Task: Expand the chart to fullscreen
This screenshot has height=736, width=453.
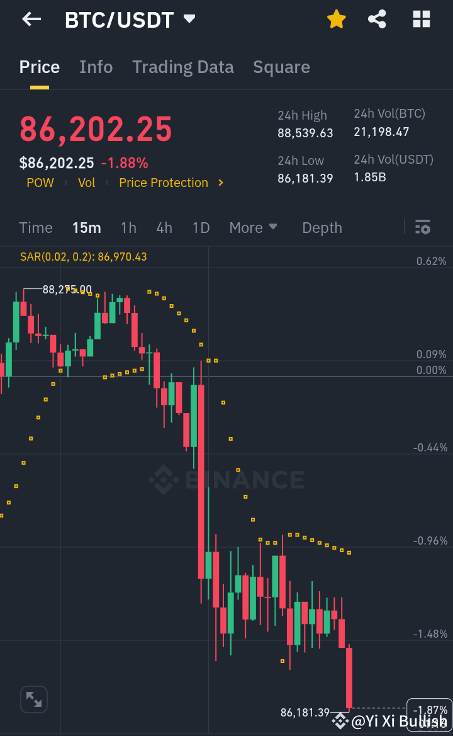Action: (33, 699)
